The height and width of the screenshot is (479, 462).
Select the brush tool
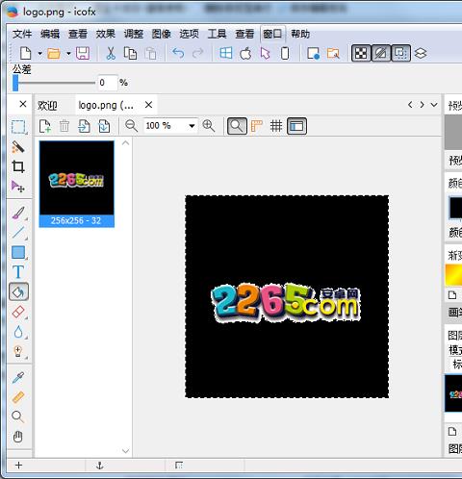(x=18, y=213)
